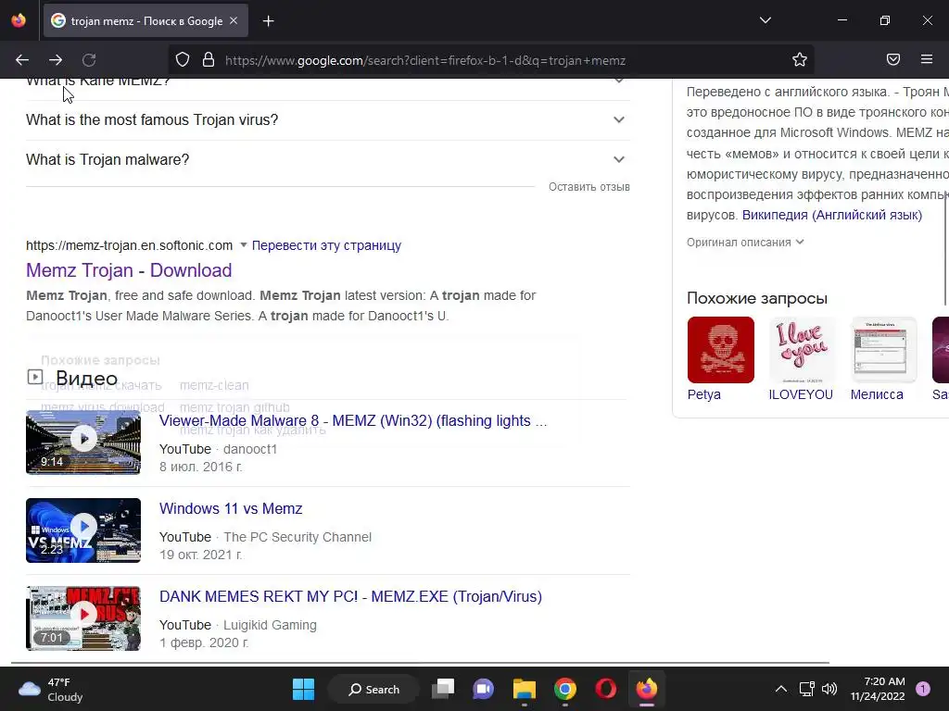Open the list all tabs chevron
Viewport: 949px width, 711px height.
click(766, 20)
